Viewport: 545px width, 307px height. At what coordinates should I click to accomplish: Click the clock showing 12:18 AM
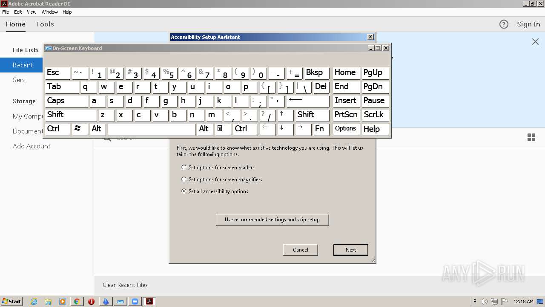tap(523, 301)
